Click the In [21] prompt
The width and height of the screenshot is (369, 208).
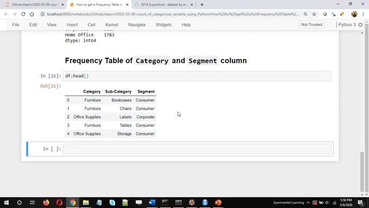point(50,76)
